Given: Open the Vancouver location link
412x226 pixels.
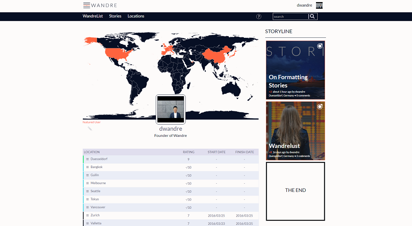Looking at the screenshot, I should click(x=98, y=207).
